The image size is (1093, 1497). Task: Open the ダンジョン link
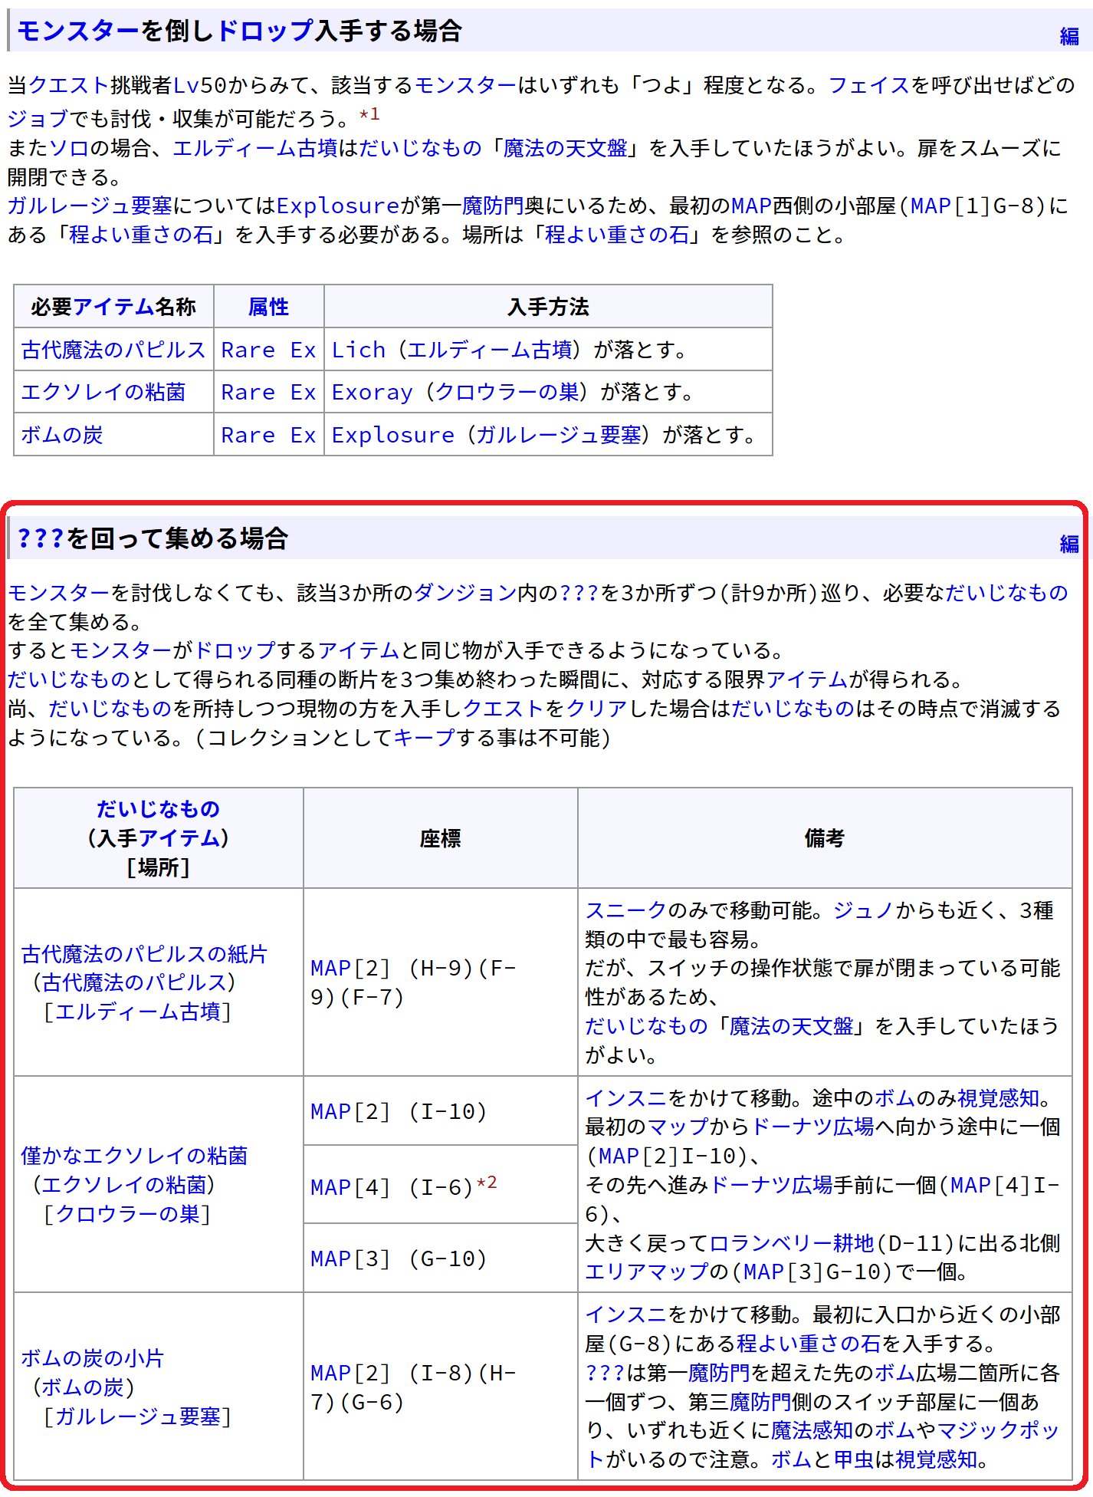(x=465, y=593)
